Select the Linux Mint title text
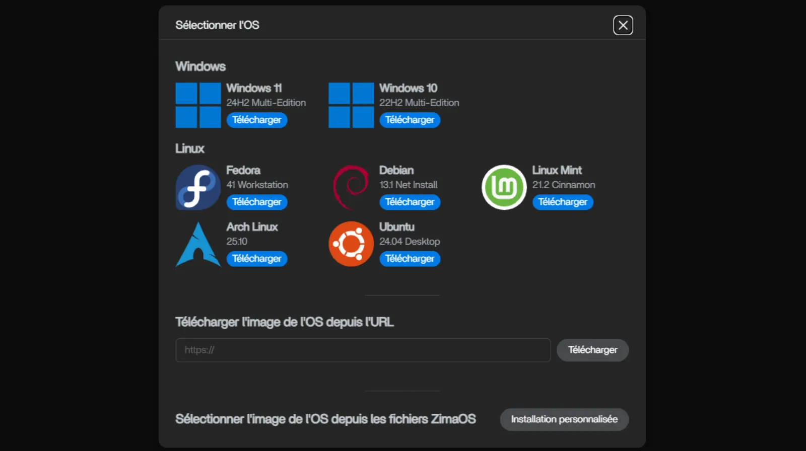The width and height of the screenshot is (806, 451). click(557, 170)
